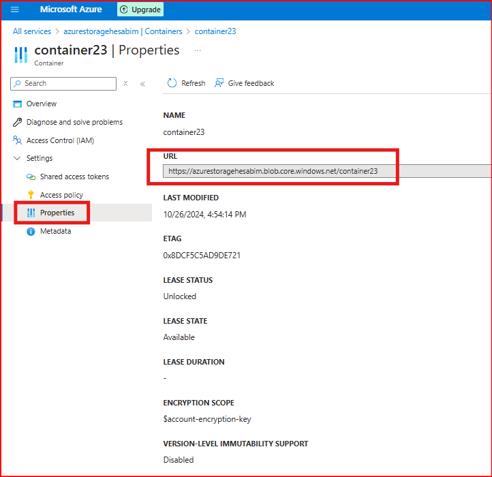Go to azurestoragehesabim Containers breadcrumb
The image size is (492, 477).
[x=123, y=31]
